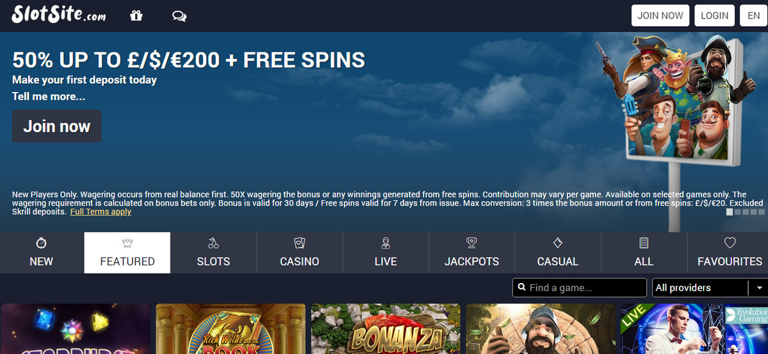
Task: Click the JOIN NOW header button
Action: tap(660, 15)
